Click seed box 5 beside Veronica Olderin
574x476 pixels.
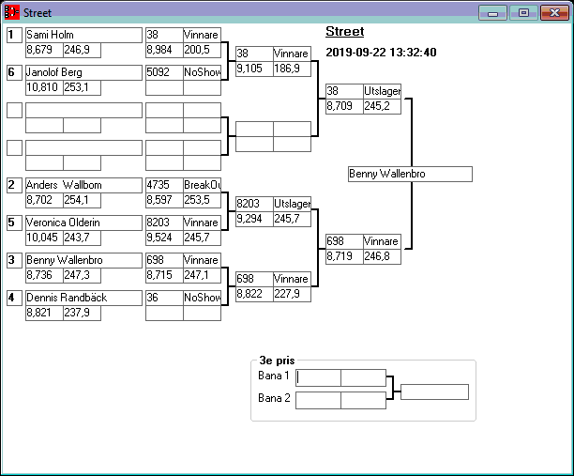(x=14, y=223)
